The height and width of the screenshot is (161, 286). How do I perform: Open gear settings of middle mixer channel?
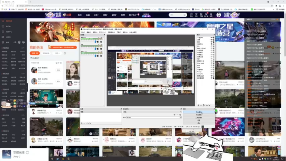click(101, 49)
